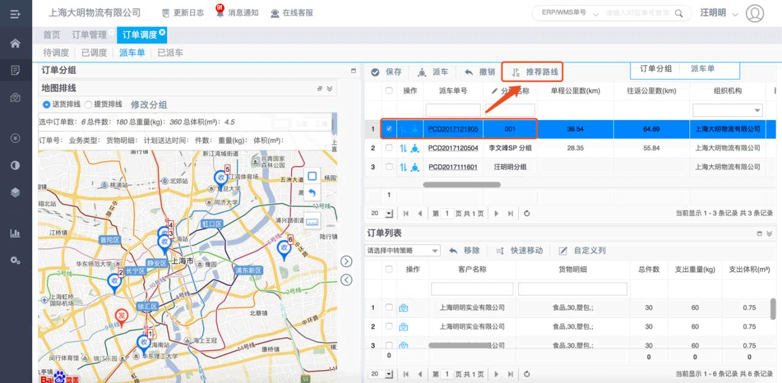Open the 已派车 sub-tab
This screenshot has height=383, width=782.
(170, 53)
